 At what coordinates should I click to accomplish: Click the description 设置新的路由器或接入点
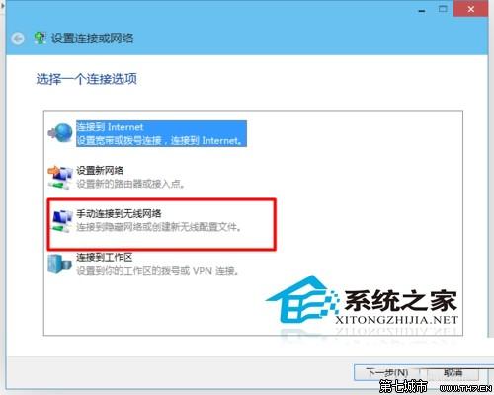tap(130, 184)
